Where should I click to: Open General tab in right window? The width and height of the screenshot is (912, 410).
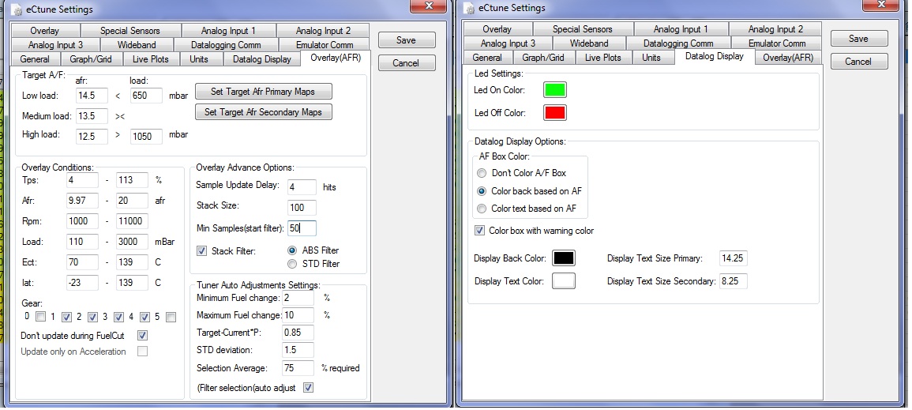click(x=487, y=57)
